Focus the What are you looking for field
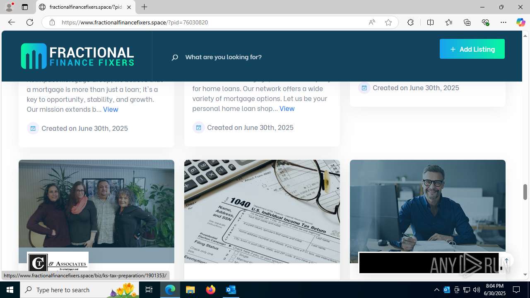This screenshot has height=298, width=530. [x=223, y=57]
